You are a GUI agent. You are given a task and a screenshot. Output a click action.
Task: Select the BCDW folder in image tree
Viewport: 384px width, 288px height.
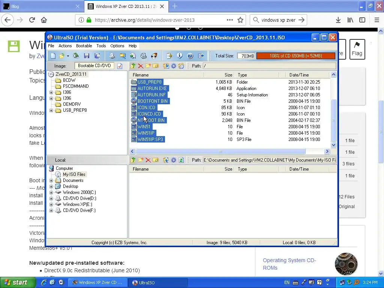pyautogui.click(x=69, y=80)
